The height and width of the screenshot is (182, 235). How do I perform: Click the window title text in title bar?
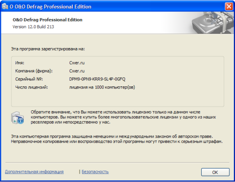click(50, 7)
